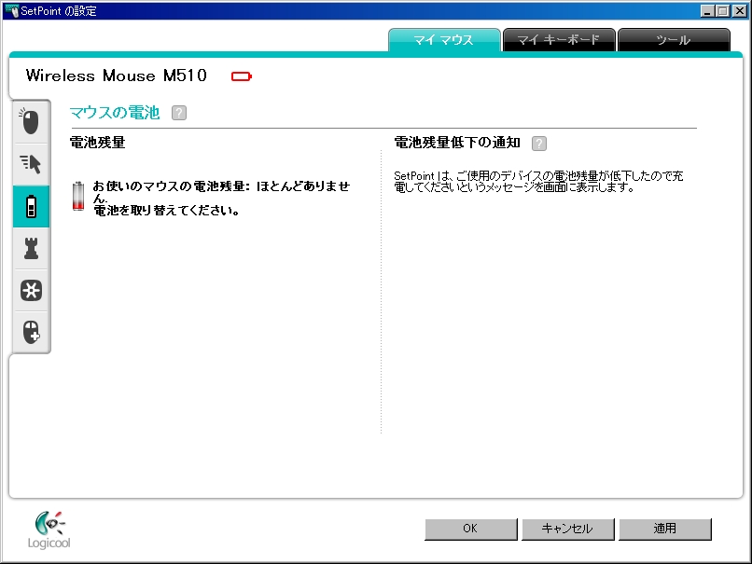Open the chess rook game settings icon
752x564 pixels.
31,248
